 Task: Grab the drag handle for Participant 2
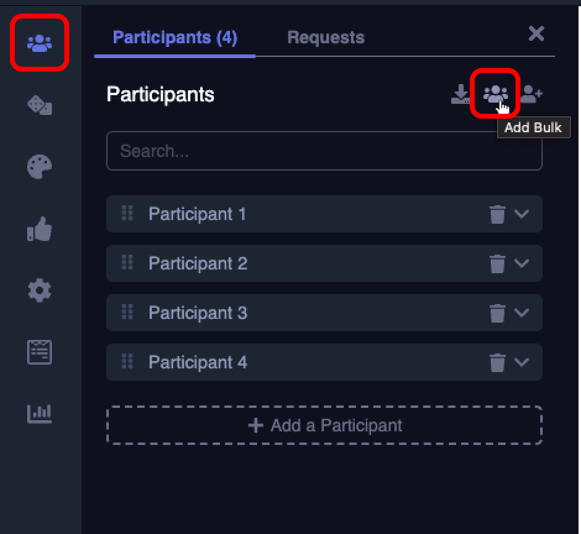click(127, 263)
